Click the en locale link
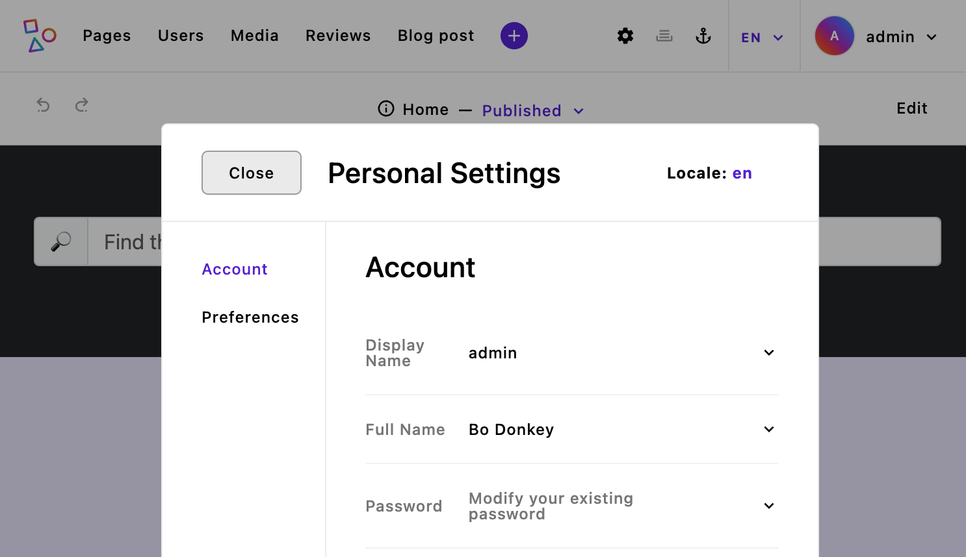 tap(742, 173)
